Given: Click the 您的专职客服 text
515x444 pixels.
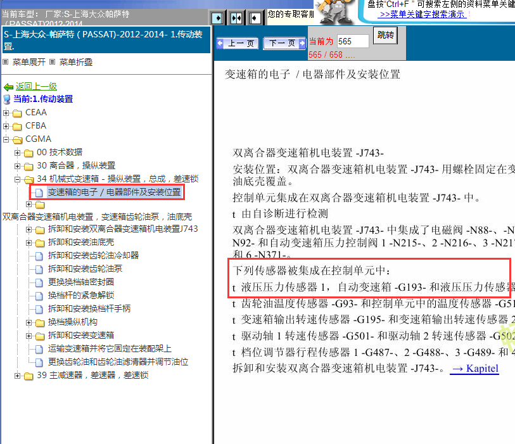Looking at the screenshot, I should (x=291, y=14).
